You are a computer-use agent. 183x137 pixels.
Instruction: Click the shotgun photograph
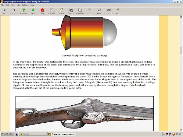tap(84, 114)
